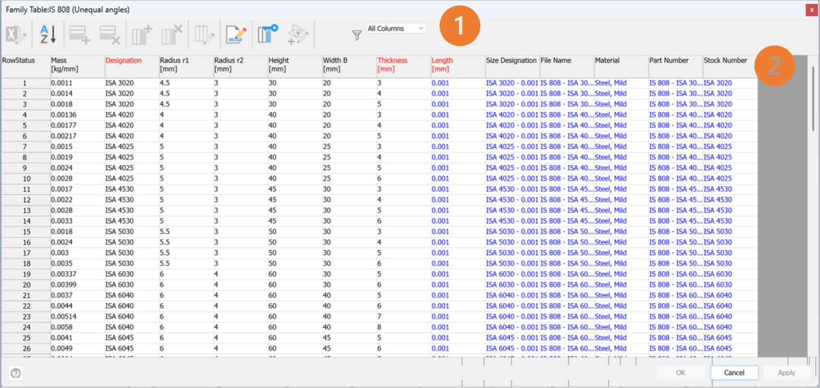Click the filter funnel icon
Viewport: 820px width, 388px height.
click(x=357, y=36)
